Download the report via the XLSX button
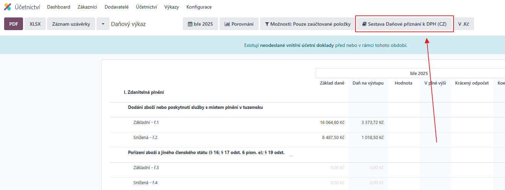Screen dimensions: 505x190 coord(35,24)
